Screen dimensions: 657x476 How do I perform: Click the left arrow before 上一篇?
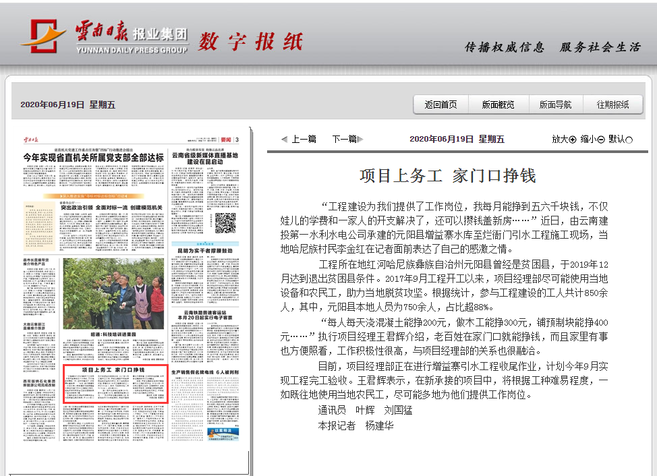click(x=285, y=138)
